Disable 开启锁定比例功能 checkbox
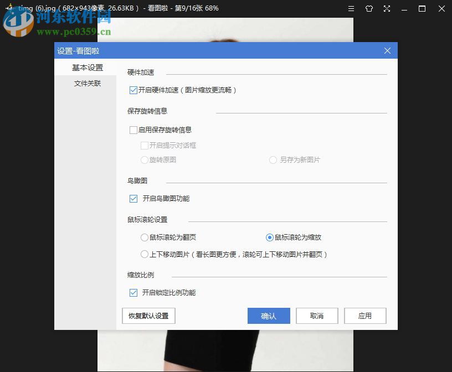The height and width of the screenshot is (372, 452). (x=133, y=292)
